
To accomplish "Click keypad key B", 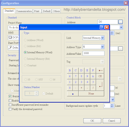I will (x=70, y=70).
